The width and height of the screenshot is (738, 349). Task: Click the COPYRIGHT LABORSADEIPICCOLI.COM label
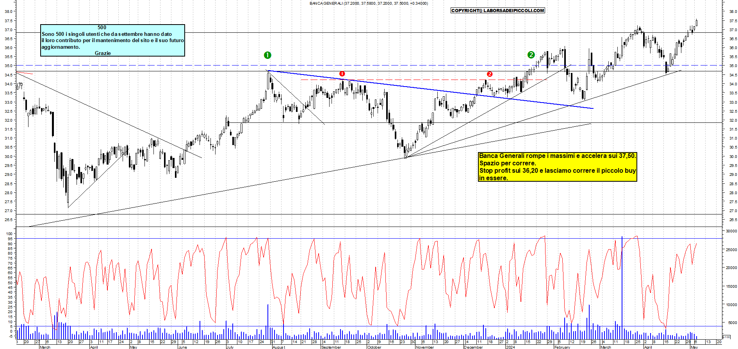497,11
